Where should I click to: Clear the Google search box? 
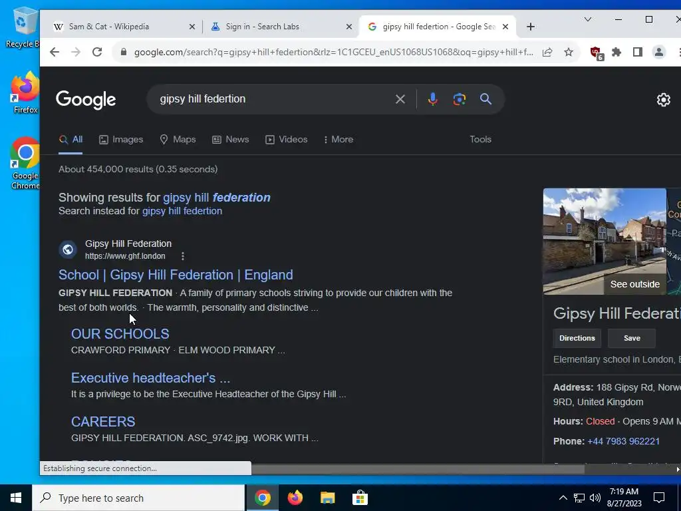point(400,99)
